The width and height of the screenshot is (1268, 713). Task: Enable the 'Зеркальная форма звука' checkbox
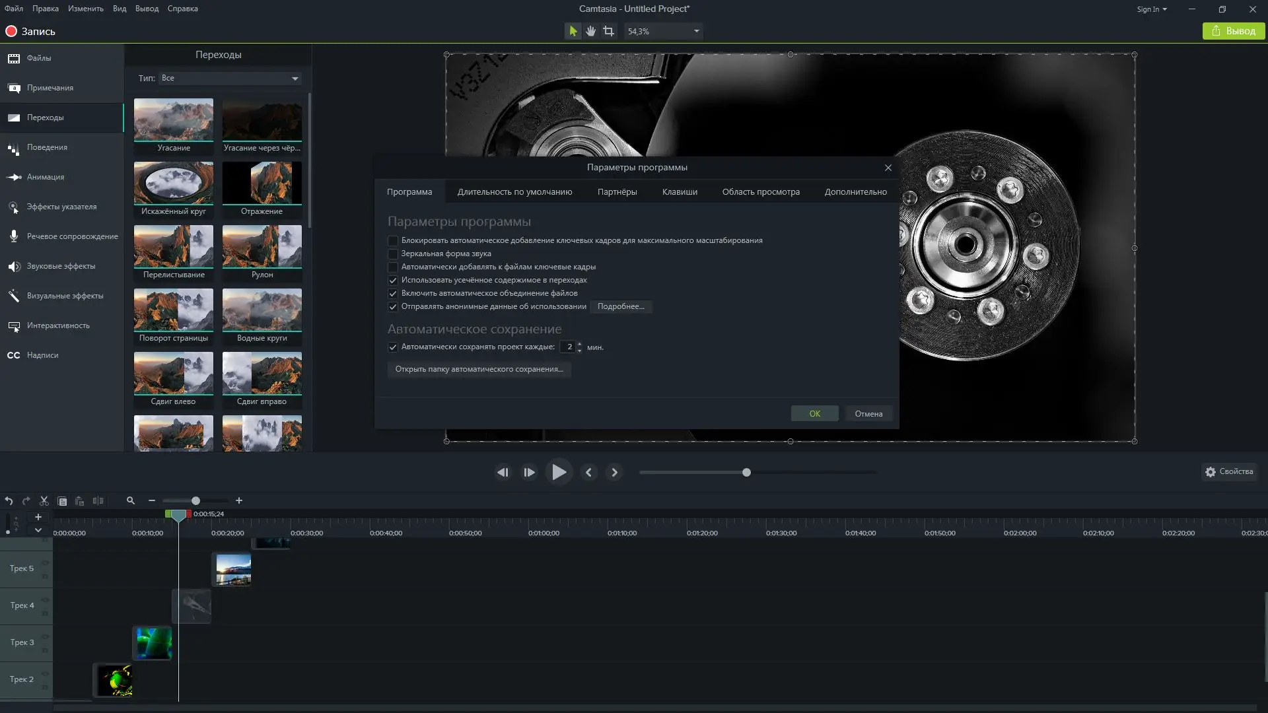point(393,254)
